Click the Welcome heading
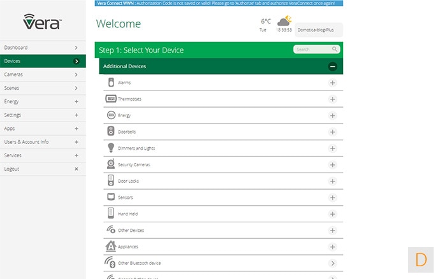This screenshot has height=279, width=440. (119, 24)
